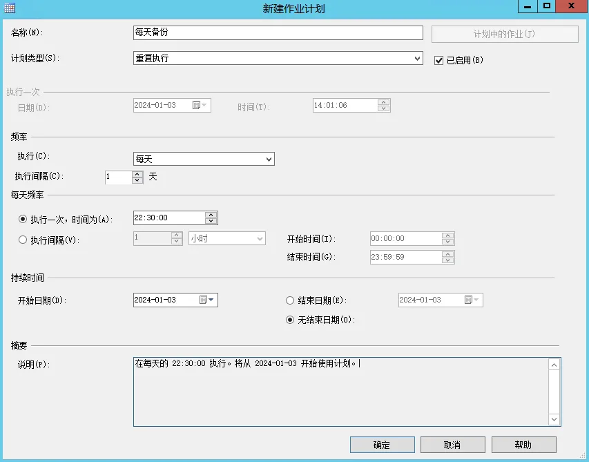Open the 执行 frequency dropdown showing 每天
This screenshot has width=589, height=462.
click(x=269, y=158)
